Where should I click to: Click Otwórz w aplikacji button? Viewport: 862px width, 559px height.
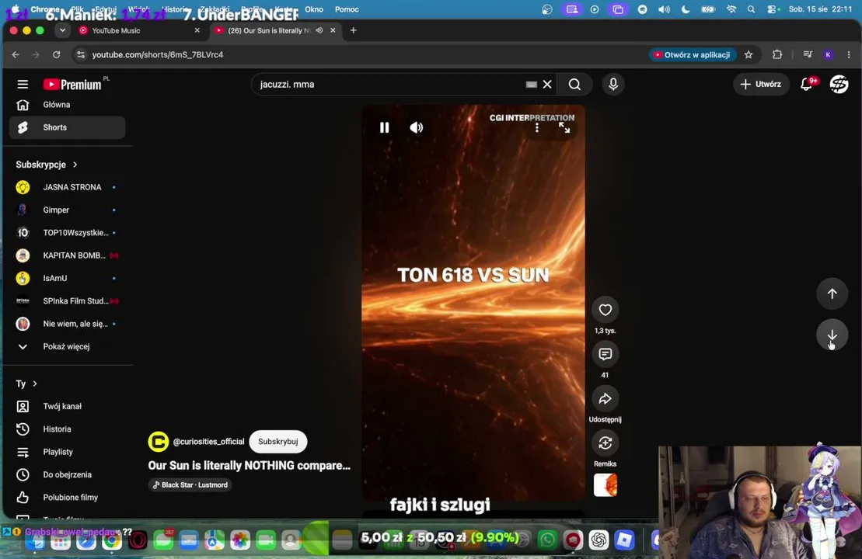pyautogui.click(x=692, y=55)
